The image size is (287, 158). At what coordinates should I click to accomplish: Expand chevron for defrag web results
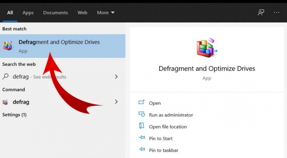116,77
